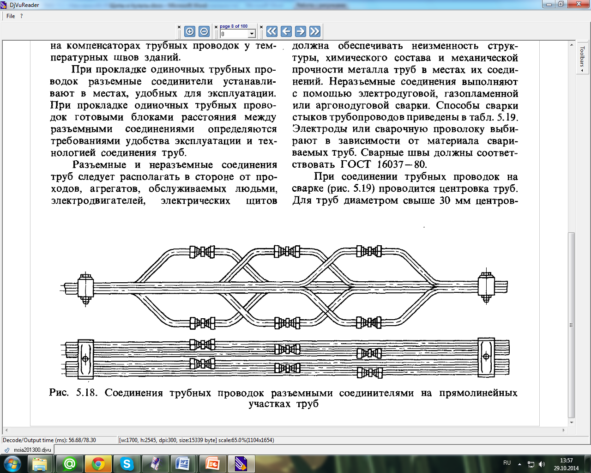This screenshot has height=473, width=591.
Task: Open PowerPoint from the taskbar
Action: [x=212, y=464]
